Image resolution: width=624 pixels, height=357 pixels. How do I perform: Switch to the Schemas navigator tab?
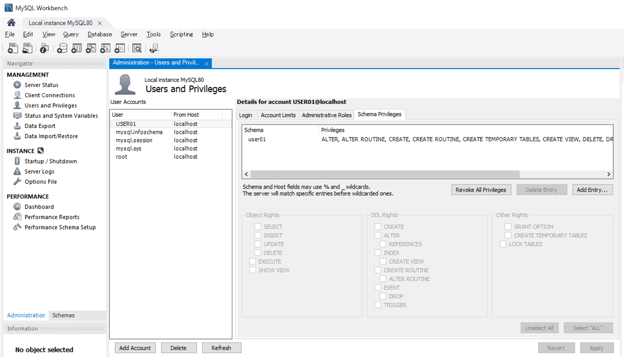(x=63, y=316)
